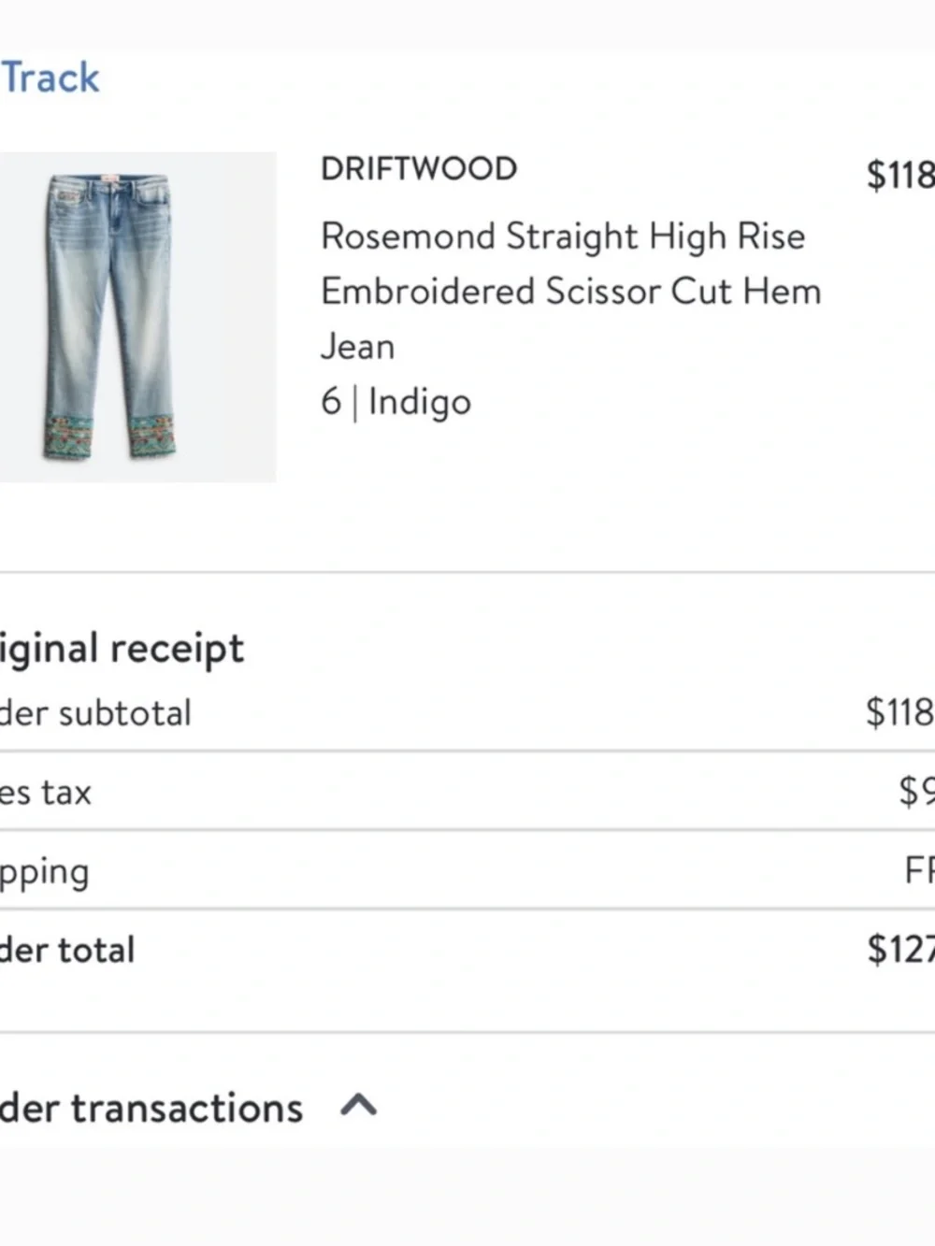This screenshot has height=1246, width=935.
Task: Collapse order transactions with chevron icon
Action: (359, 1107)
